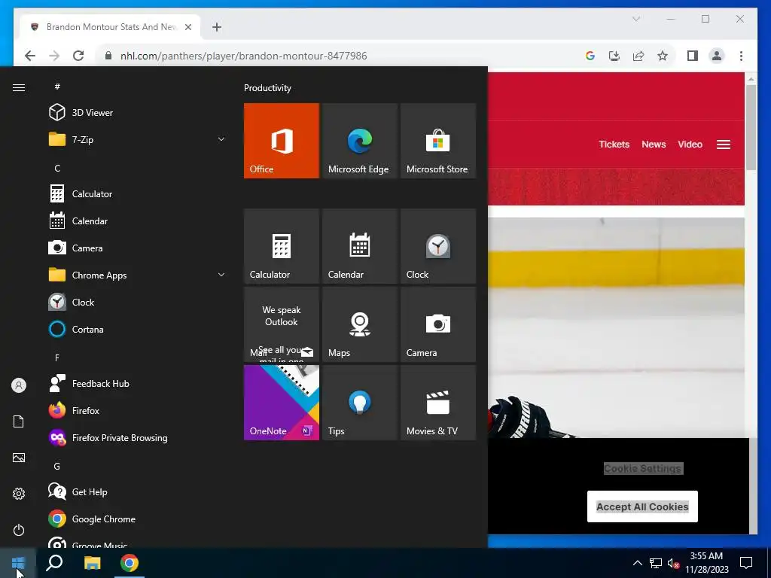Open the Tips tile
The image size is (771, 578).
click(x=359, y=403)
